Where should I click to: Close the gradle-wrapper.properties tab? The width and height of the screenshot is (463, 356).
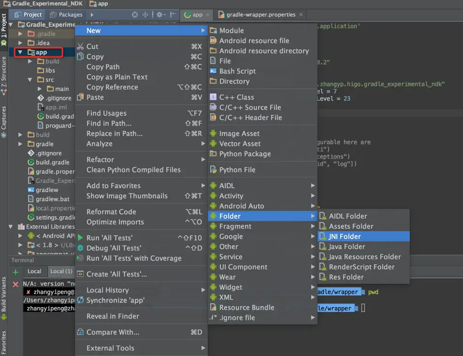[301, 15]
